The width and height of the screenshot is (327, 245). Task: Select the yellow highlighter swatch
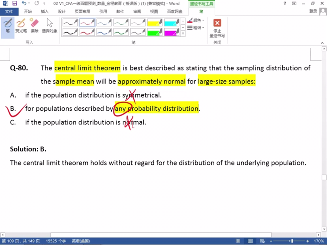pyautogui.click(x=155, y=22)
